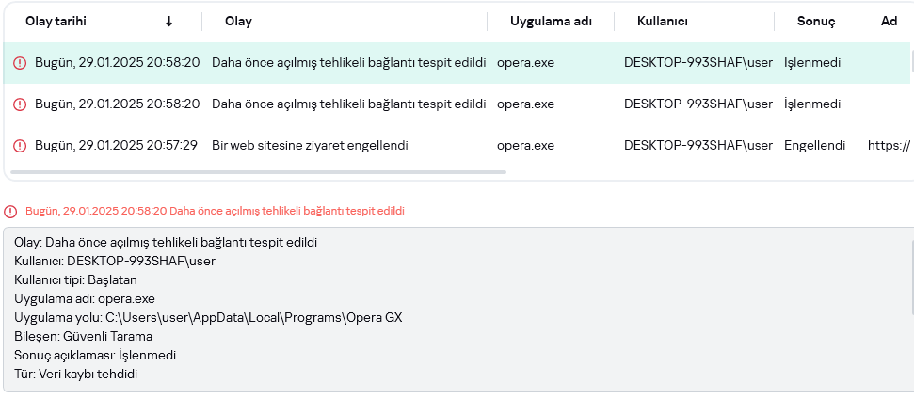The image size is (914, 399).
Task: Click the vertical scrollbar of the details panel
Action: pos(911,273)
